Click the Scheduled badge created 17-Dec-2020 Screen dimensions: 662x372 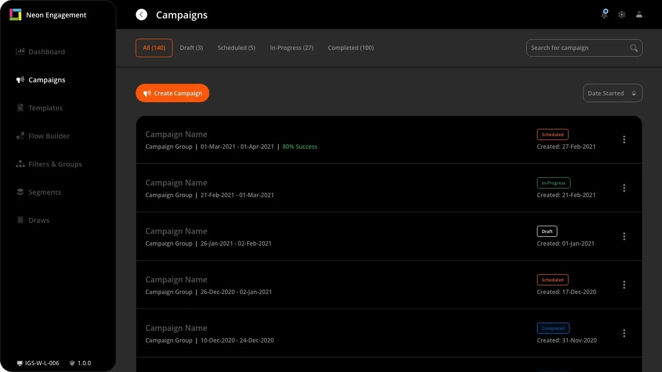point(552,280)
